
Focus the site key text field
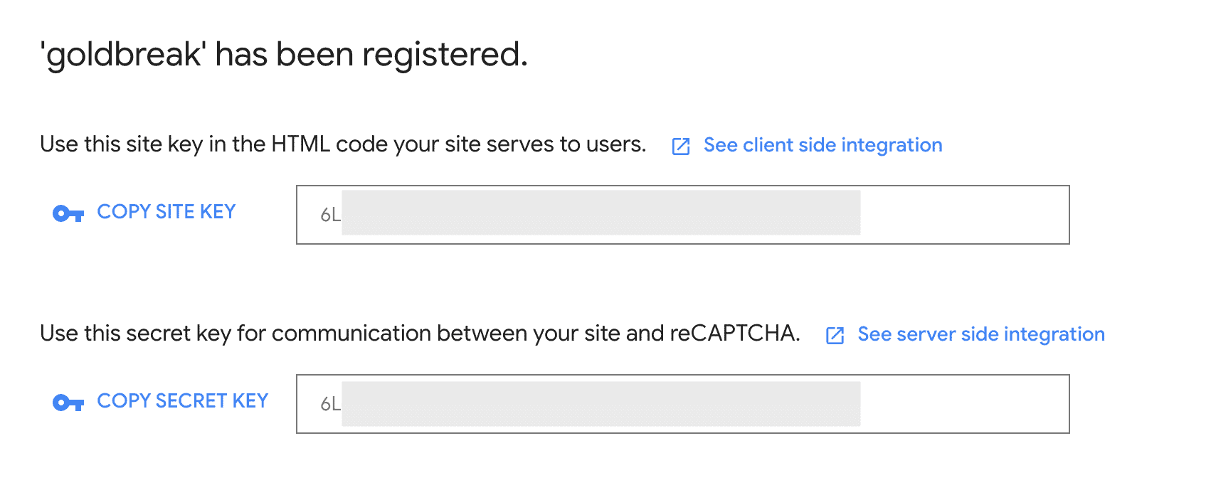coord(682,215)
